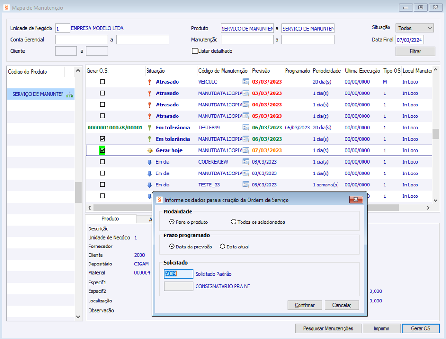Click the grid's horizontal scrollbar right arrow
Screen dimensions: 446x339
[428, 208]
